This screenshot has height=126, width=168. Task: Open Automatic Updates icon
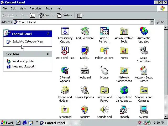(144, 31)
